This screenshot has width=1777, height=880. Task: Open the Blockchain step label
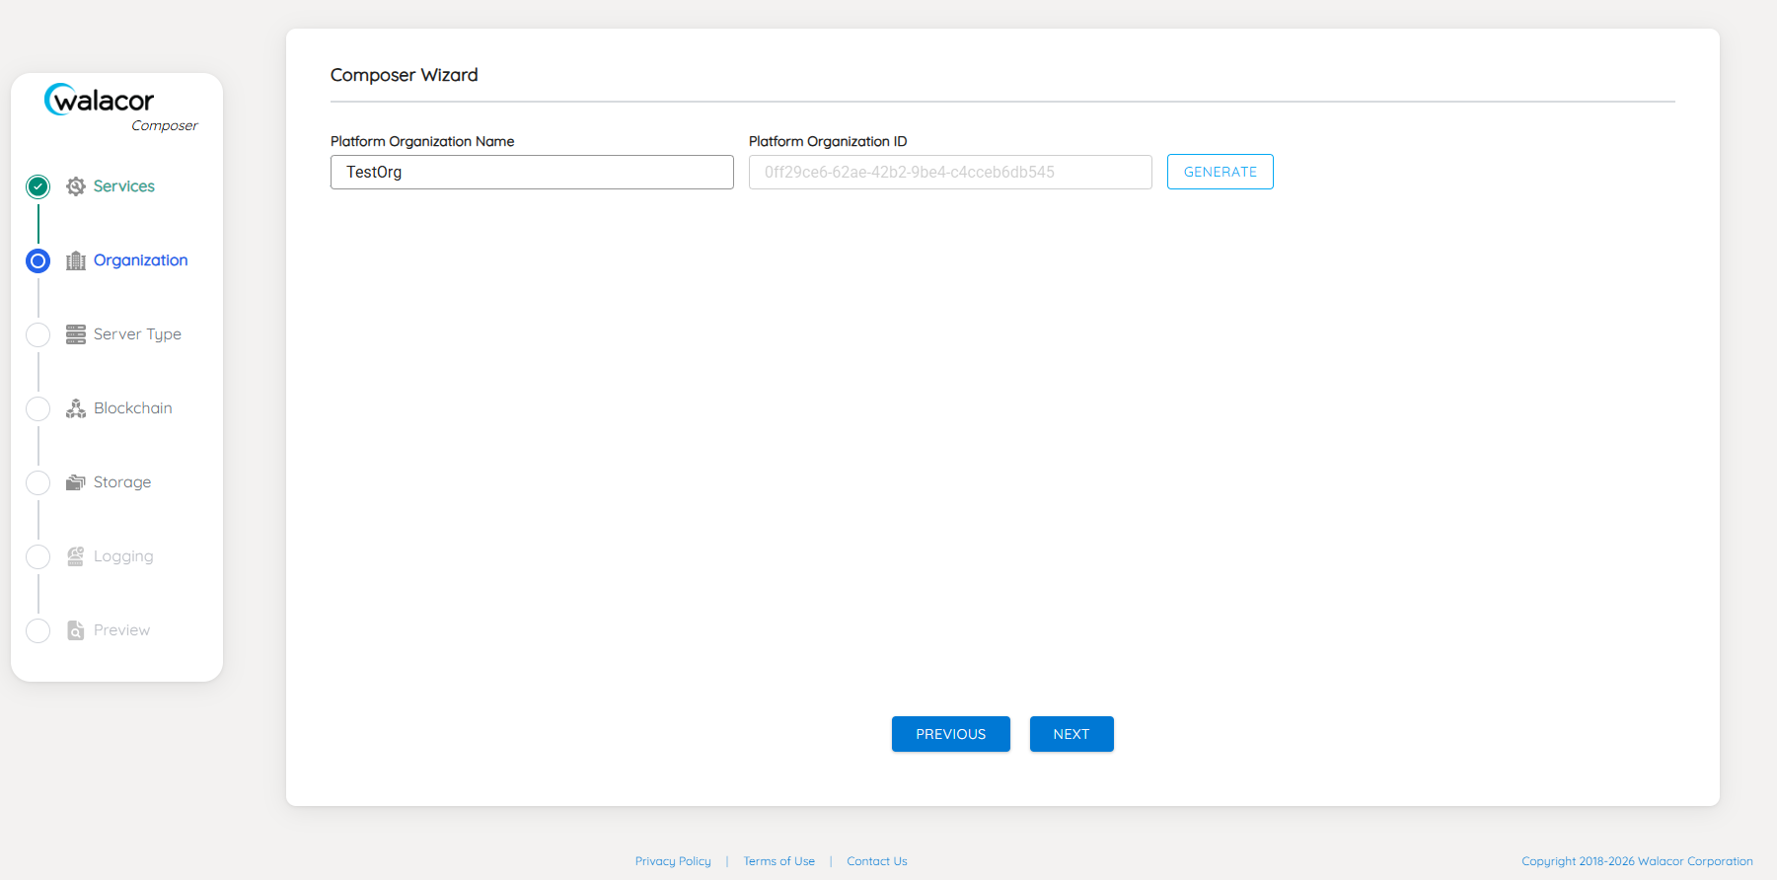133,408
